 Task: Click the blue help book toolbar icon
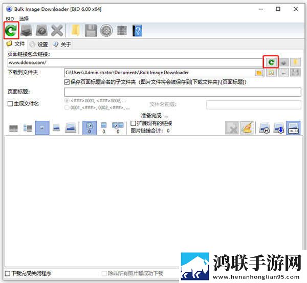[x=137, y=30]
